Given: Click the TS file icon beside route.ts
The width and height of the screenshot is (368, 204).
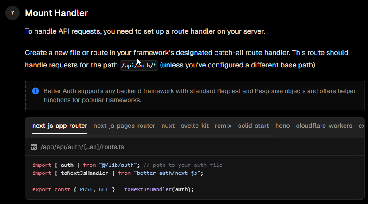Looking at the screenshot, I should pyautogui.click(x=33, y=147).
